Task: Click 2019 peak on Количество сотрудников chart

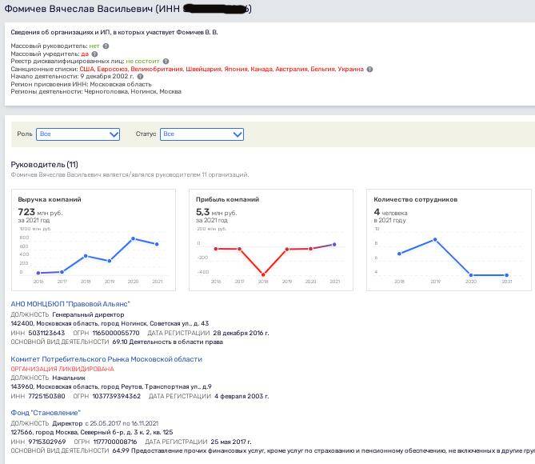Action: click(435, 239)
